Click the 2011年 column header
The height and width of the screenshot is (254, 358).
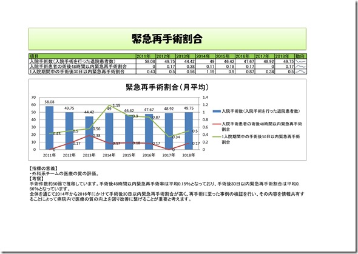[146, 56]
